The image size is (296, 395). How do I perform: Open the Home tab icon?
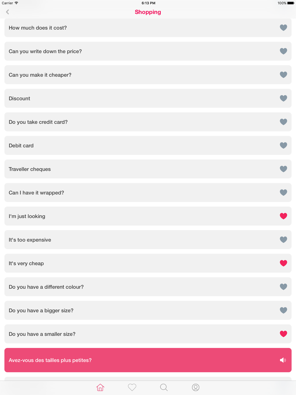click(x=100, y=387)
